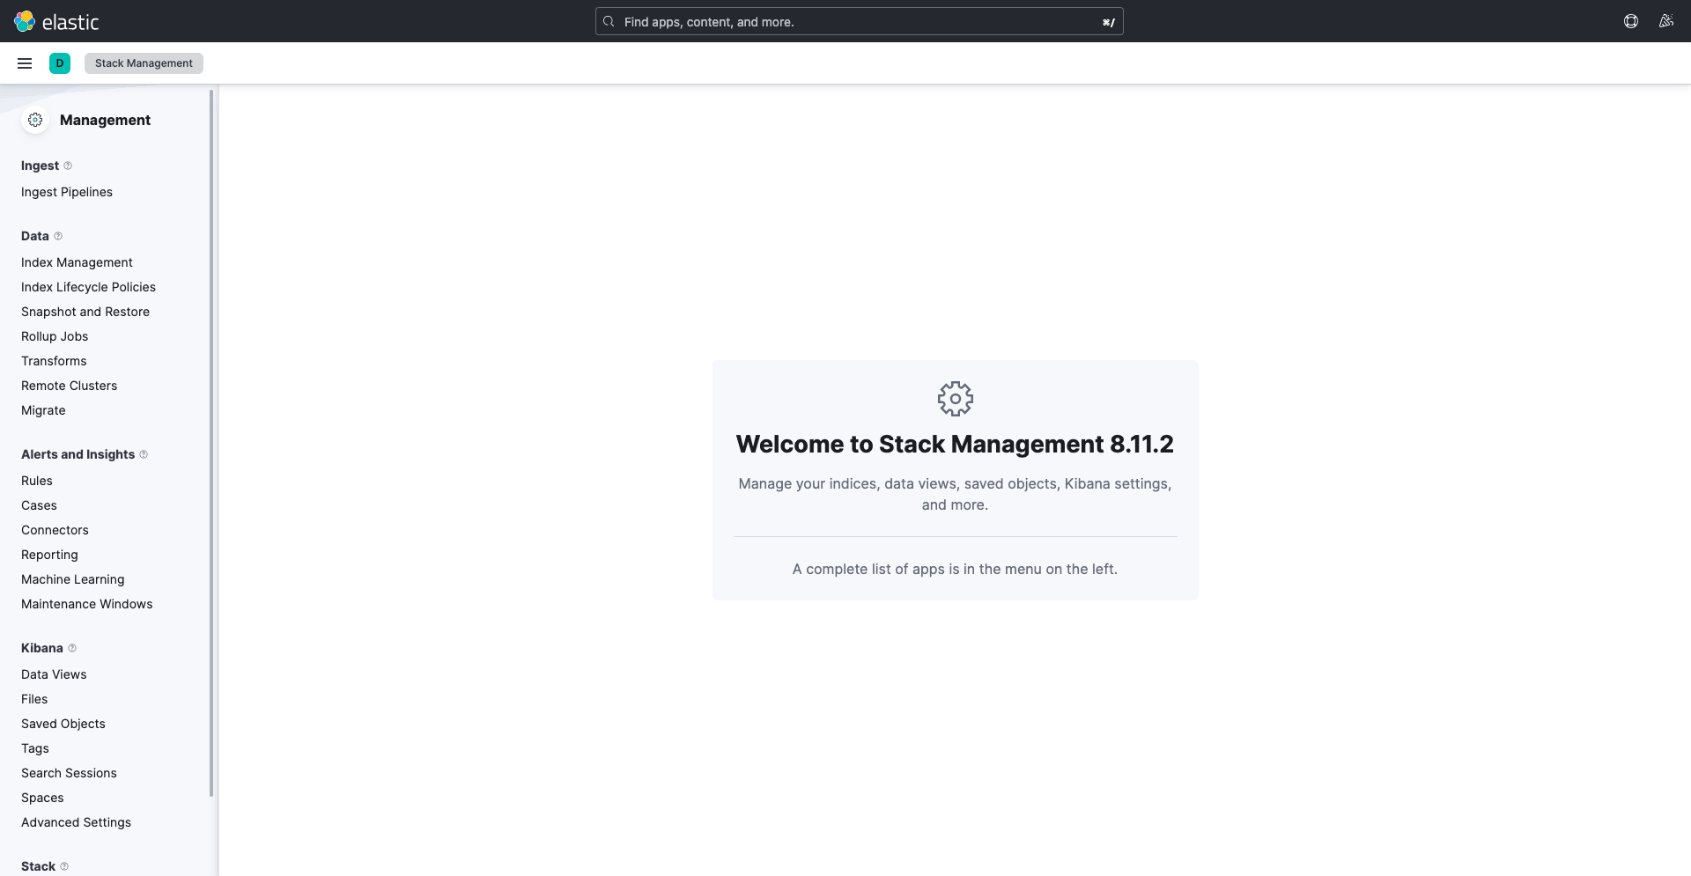
Task: Go to Spaces
Action: pos(42,798)
